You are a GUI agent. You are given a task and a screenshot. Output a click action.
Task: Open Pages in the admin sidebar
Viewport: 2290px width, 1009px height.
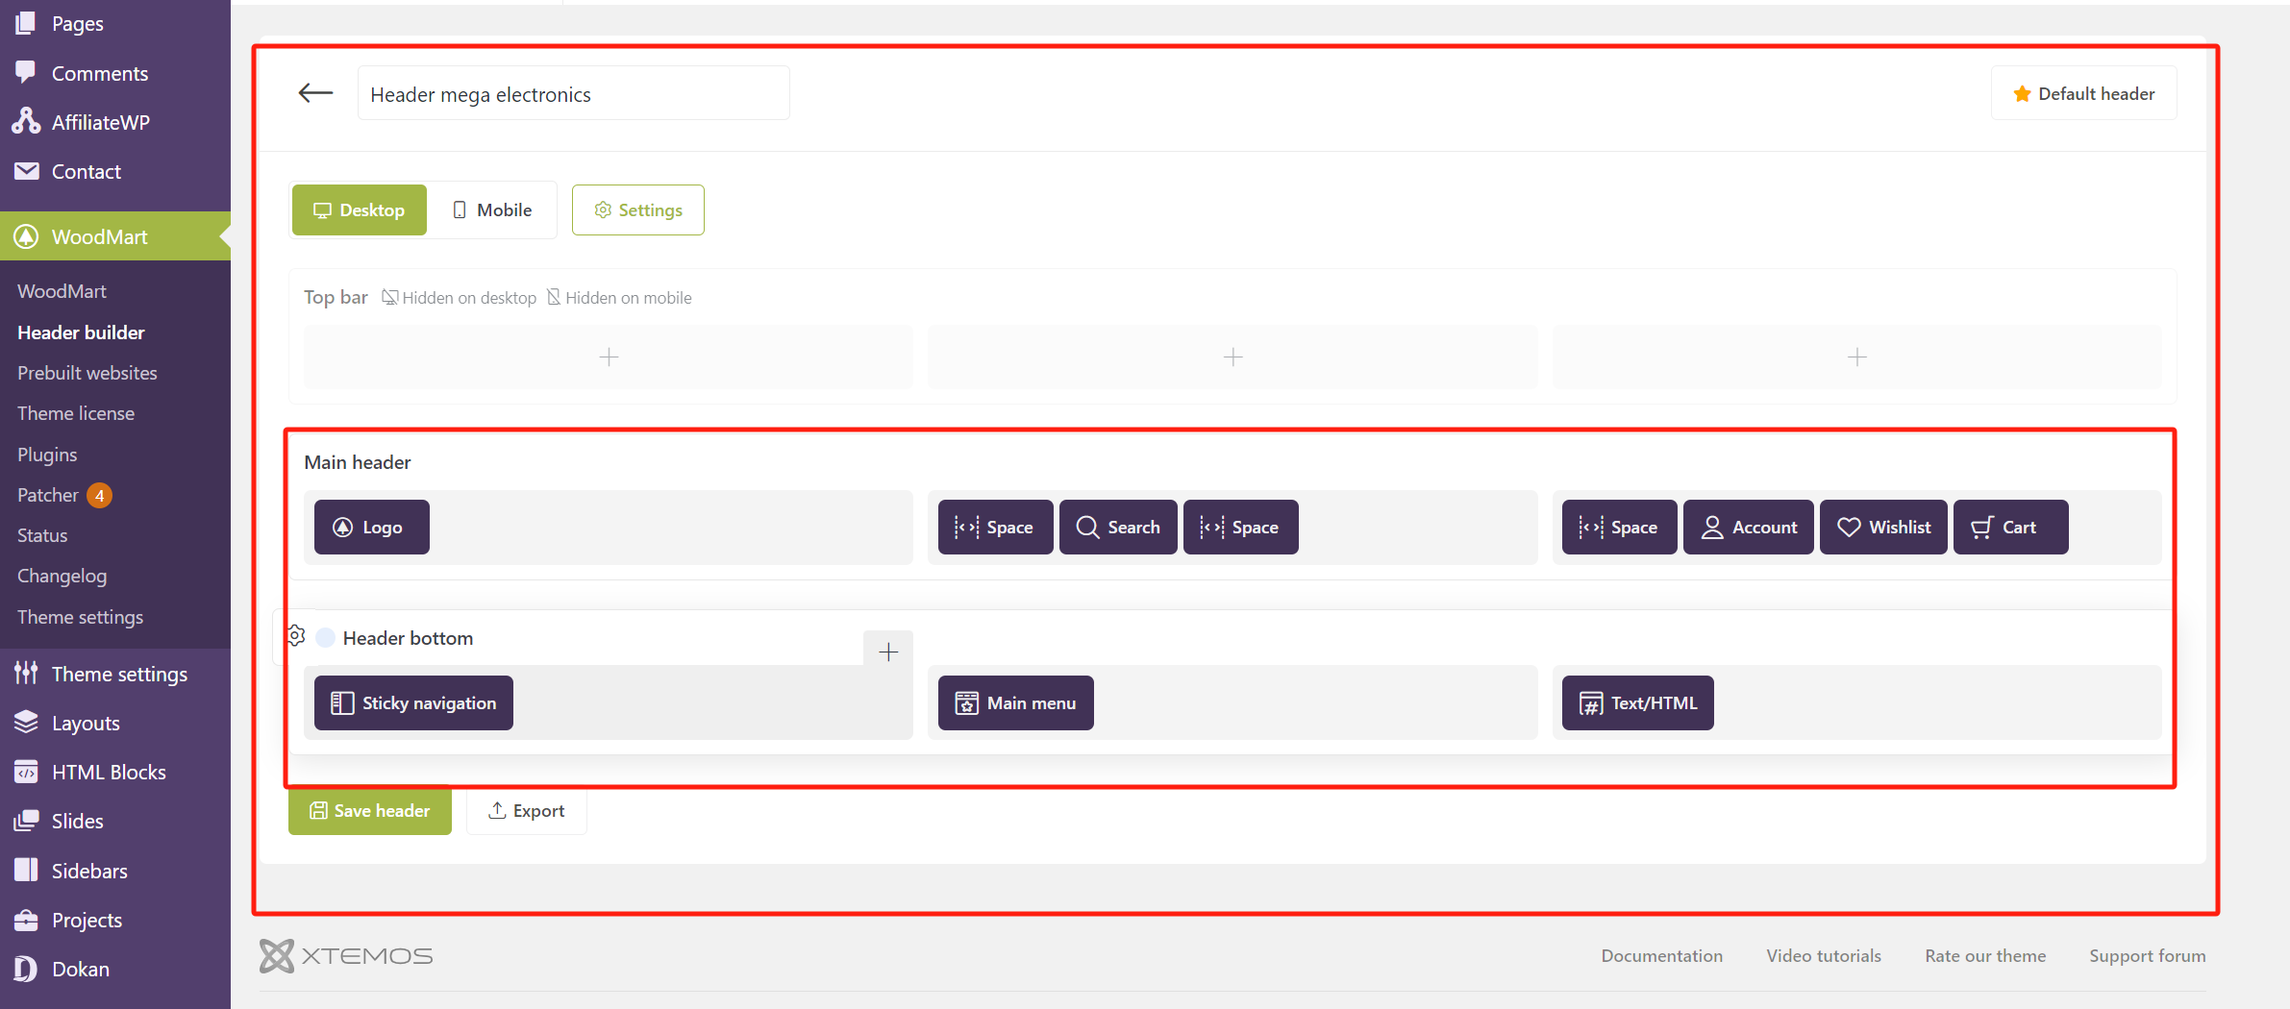point(115,23)
